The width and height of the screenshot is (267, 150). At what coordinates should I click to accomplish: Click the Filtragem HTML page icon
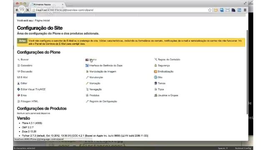[x=18, y=101]
